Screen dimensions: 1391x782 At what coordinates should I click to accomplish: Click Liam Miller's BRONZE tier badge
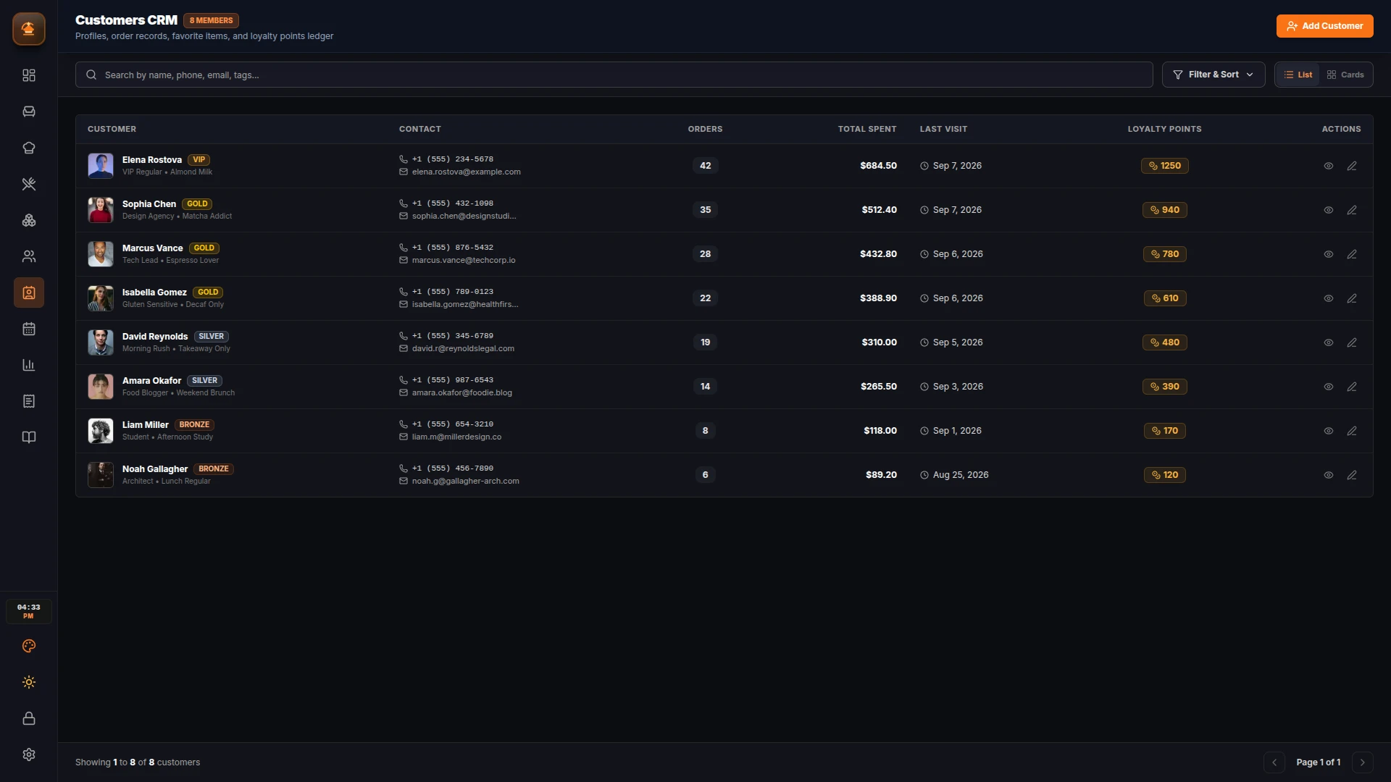click(x=194, y=425)
